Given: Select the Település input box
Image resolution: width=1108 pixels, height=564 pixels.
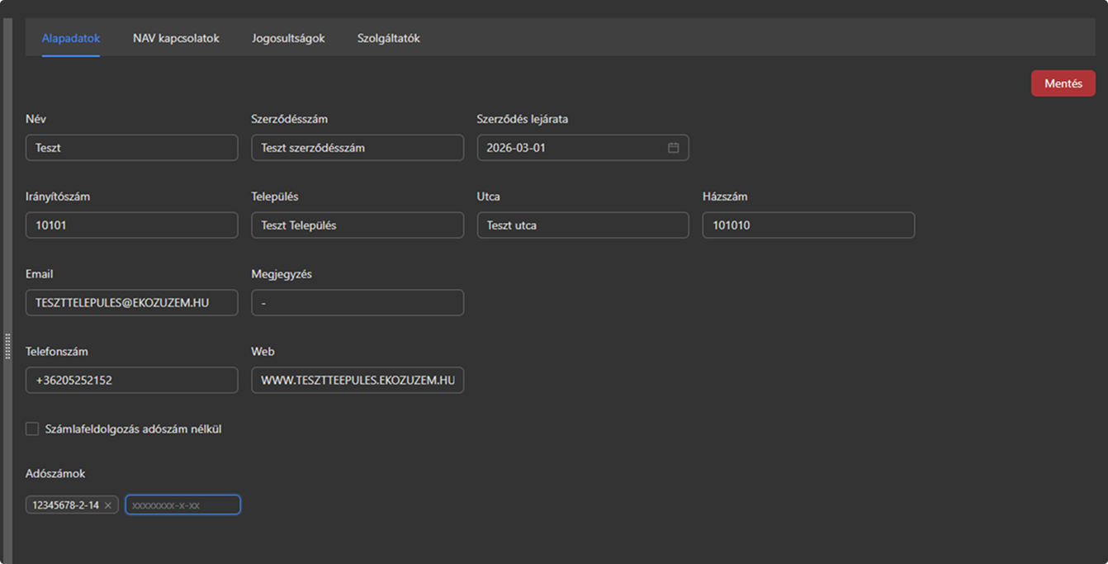Looking at the screenshot, I should point(357,225).
